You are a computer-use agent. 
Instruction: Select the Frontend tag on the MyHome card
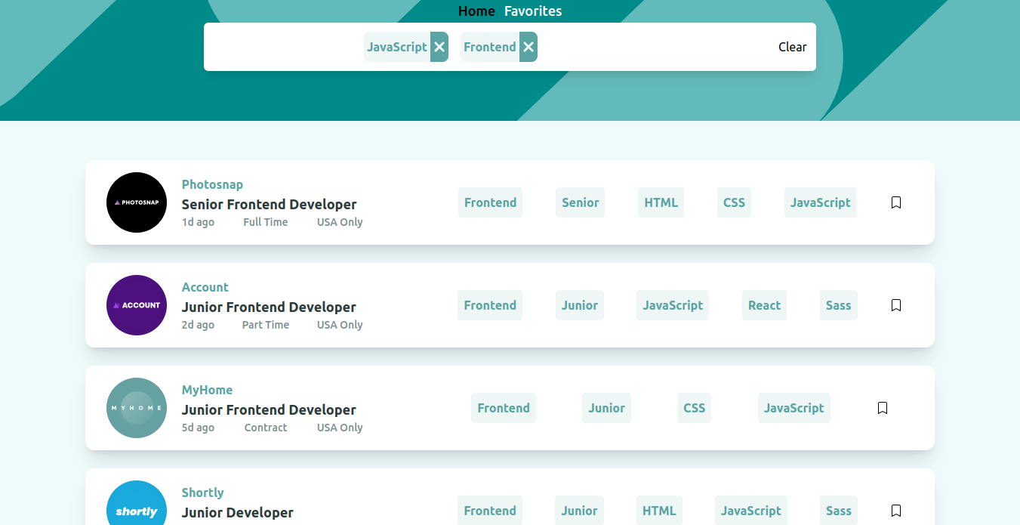tap(504, 408)
